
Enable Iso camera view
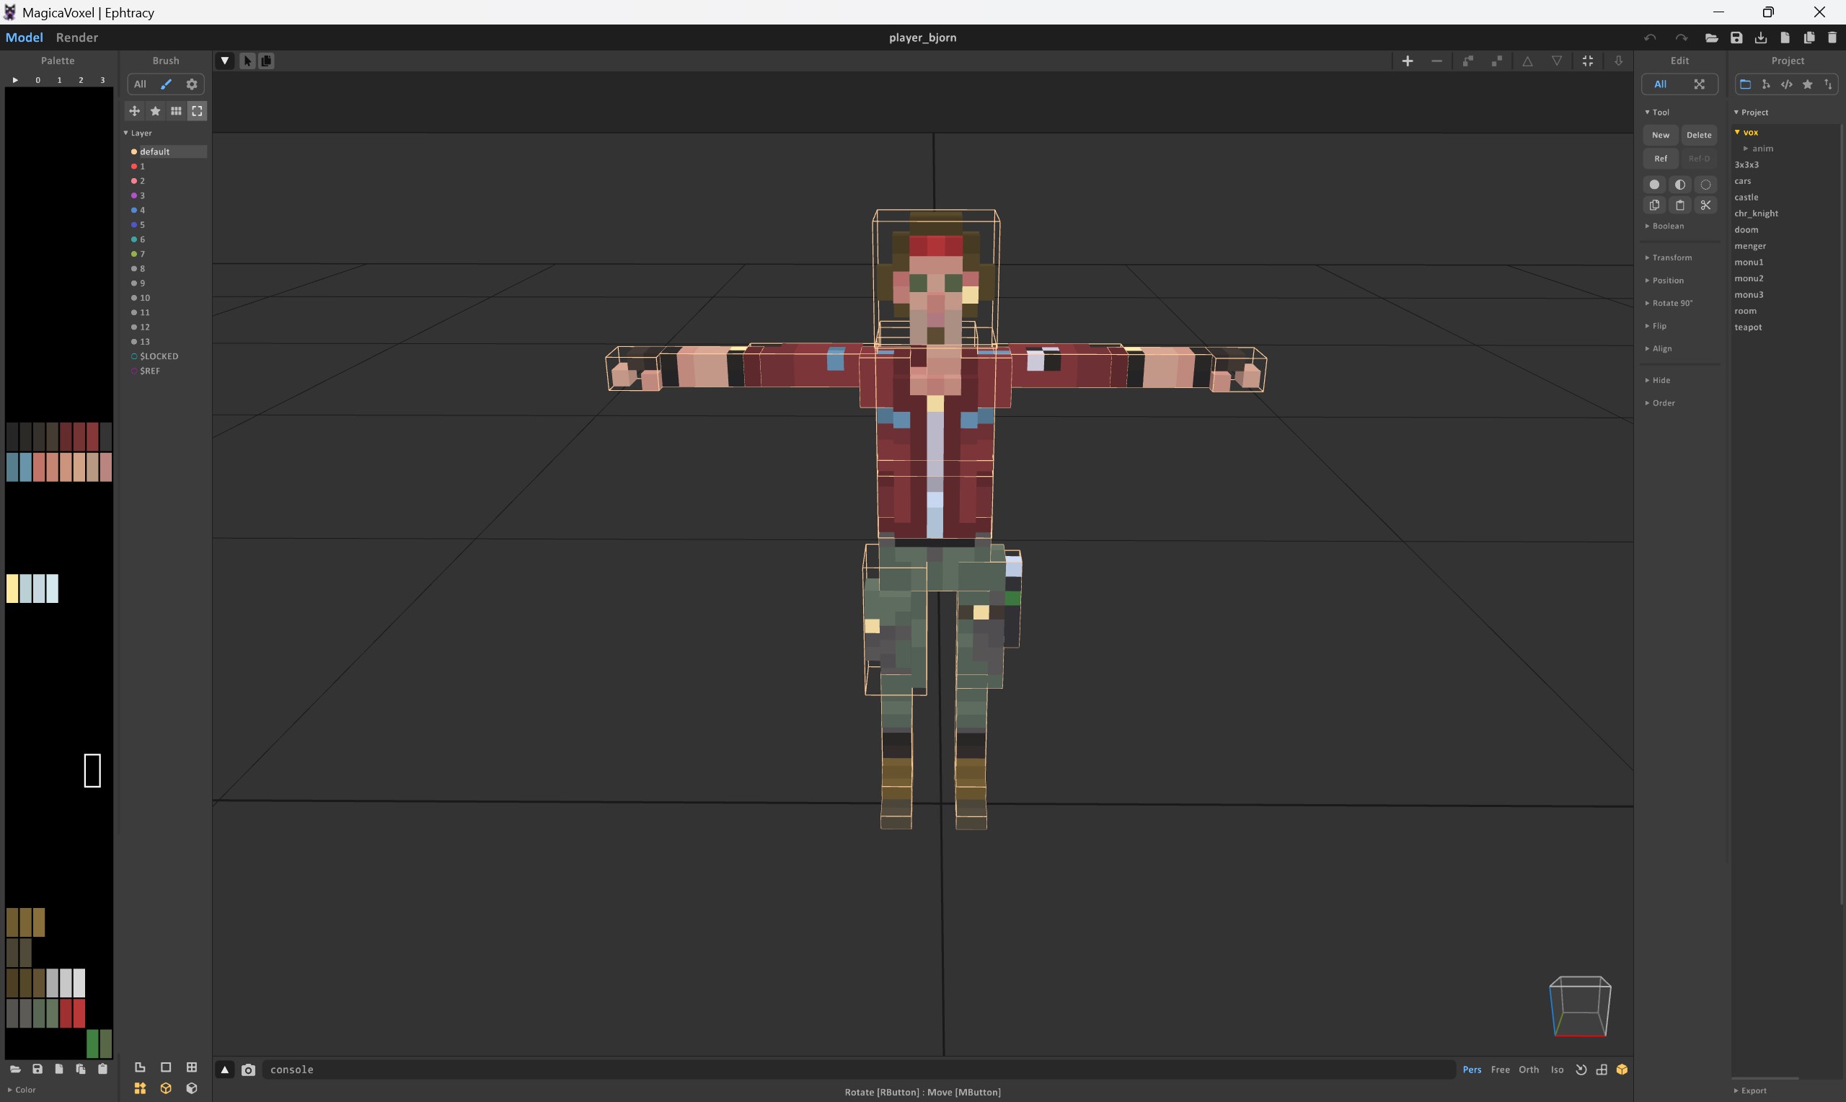[x=1557, y=1070]
